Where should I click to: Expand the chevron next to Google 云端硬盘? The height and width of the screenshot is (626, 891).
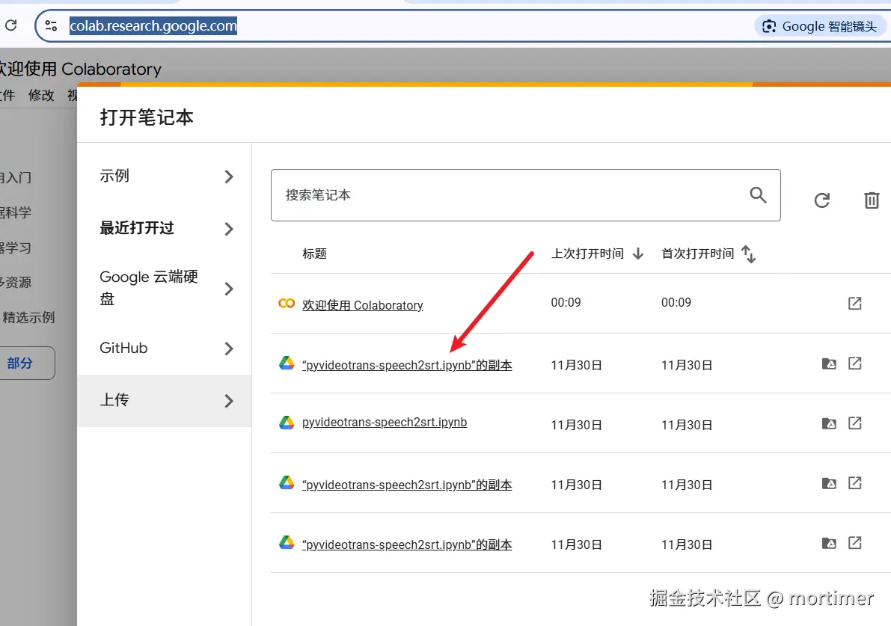tap(228, 289)
